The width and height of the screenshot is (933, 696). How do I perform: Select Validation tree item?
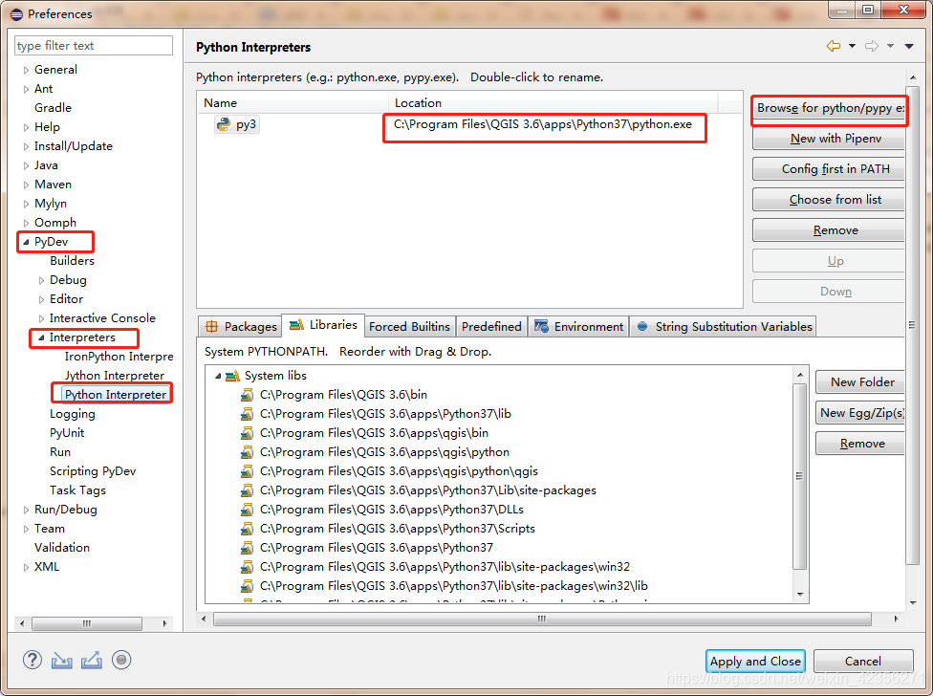coord(62,548)
